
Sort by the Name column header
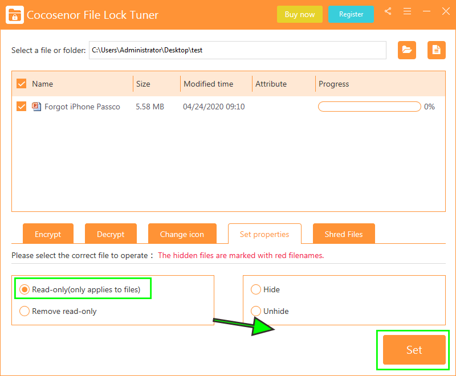42,84
